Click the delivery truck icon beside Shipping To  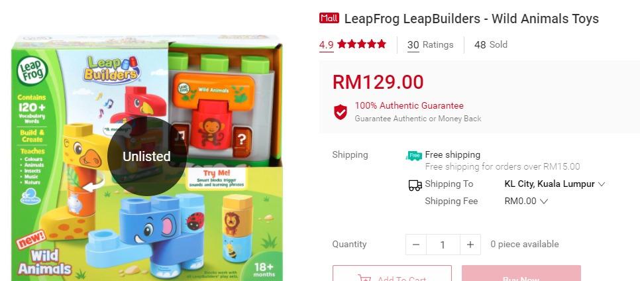[x=415, y=185]
